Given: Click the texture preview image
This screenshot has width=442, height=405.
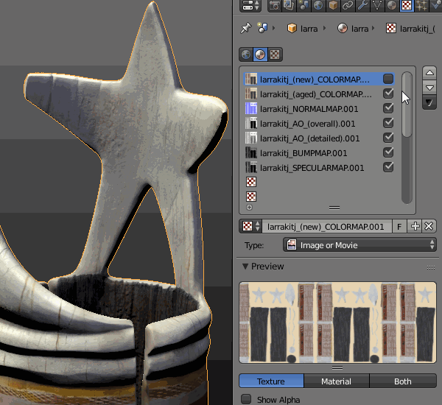Looking at the screenshot, I should (x=337, y=323).
